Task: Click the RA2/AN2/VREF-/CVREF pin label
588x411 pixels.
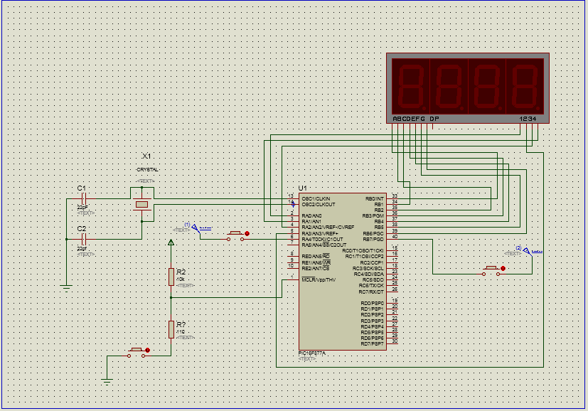Action: pyautogui.click(x=328, y=228)
